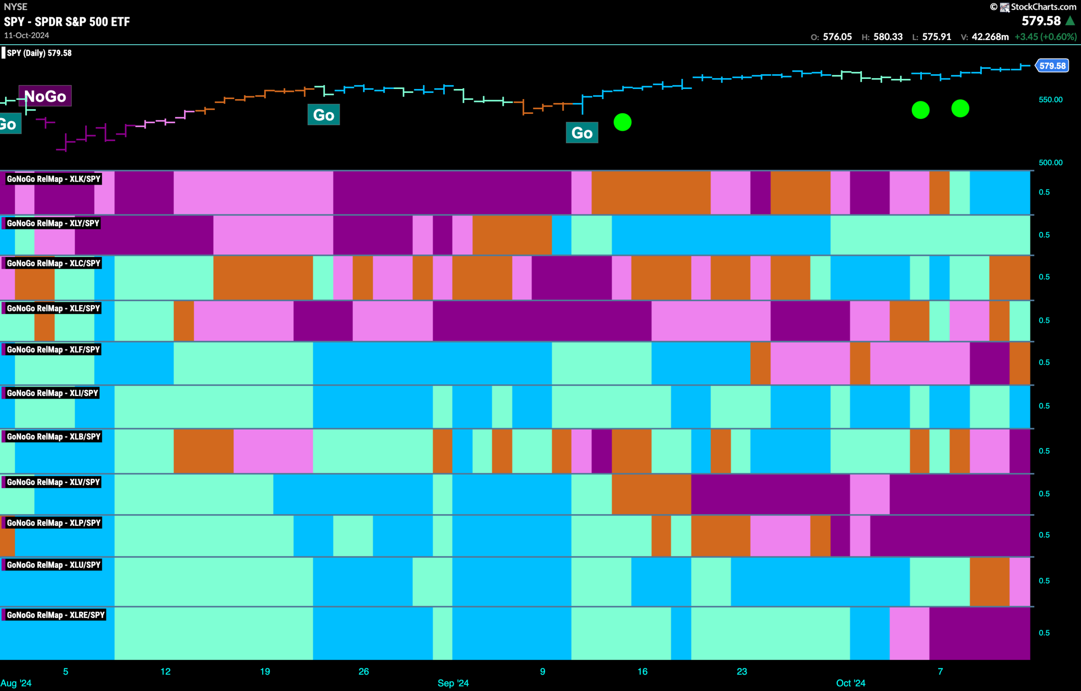Click the SPY - SPDR S&P 500 ETF title
The image size is (1081, 691).
(67, 22)
